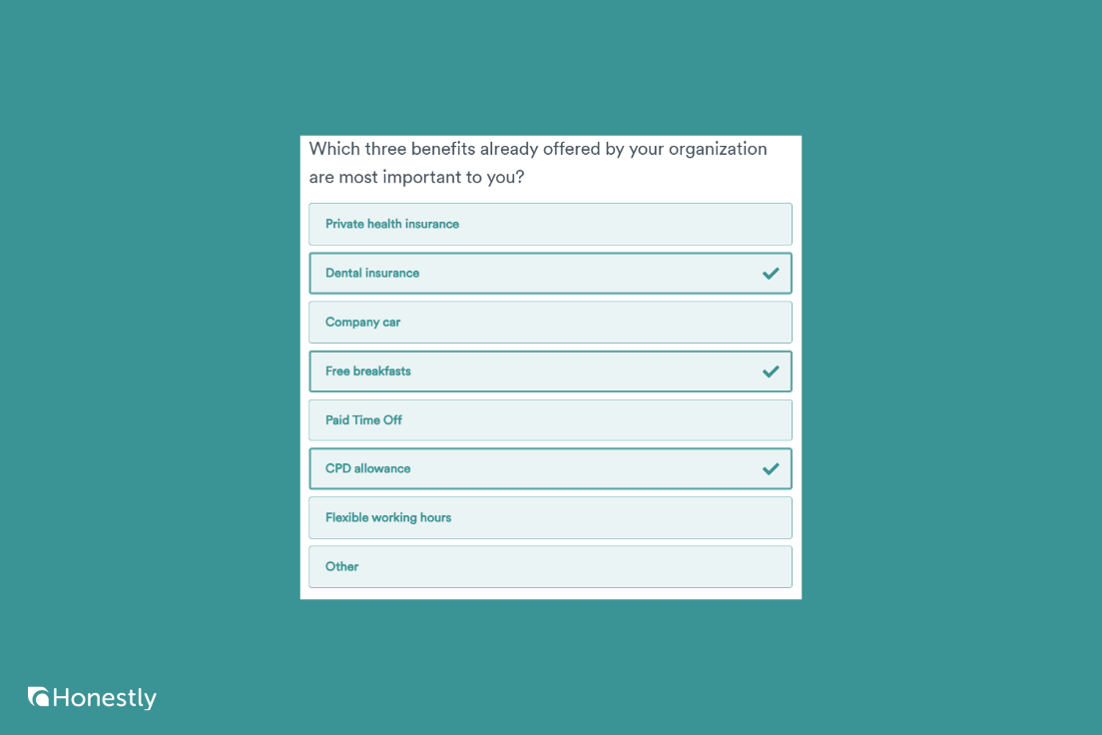Choose the Paid Time Off option

(550, 419)
